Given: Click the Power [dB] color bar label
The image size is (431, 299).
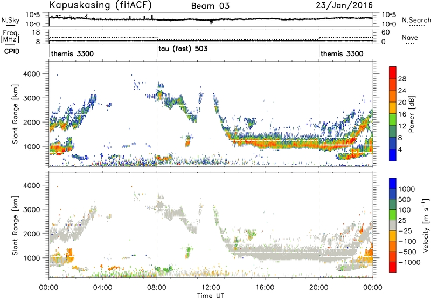Looking at the screenshot, I should pyautogui.click(x=412, y=114).
